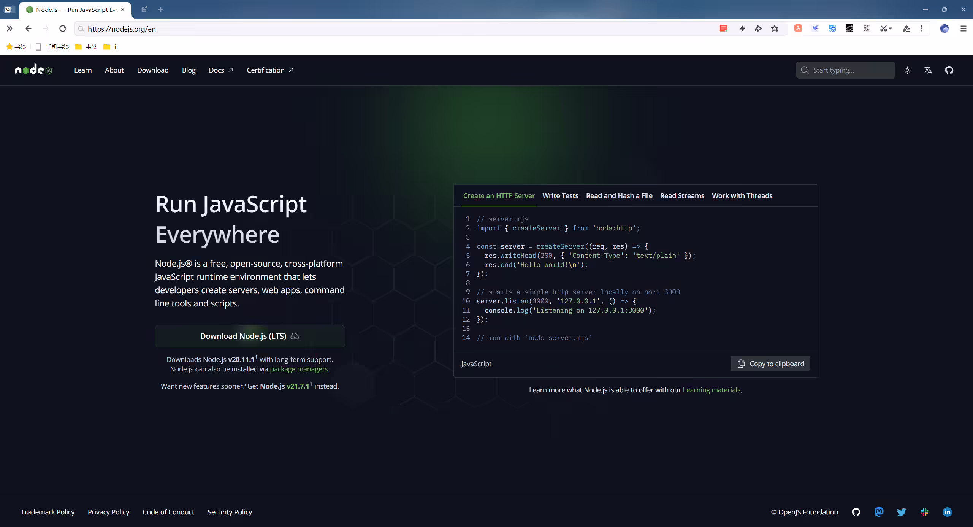The height and width of the screenshot is (527, 973).
Task: Open the GitHub icon in the footer
Action: (856, 512)
